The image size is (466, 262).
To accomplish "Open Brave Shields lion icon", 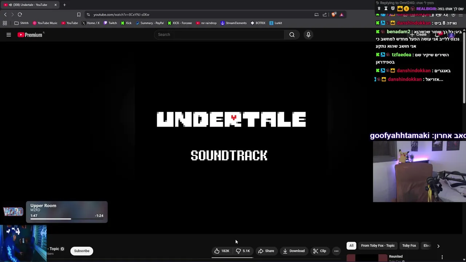I will point(333,15).
